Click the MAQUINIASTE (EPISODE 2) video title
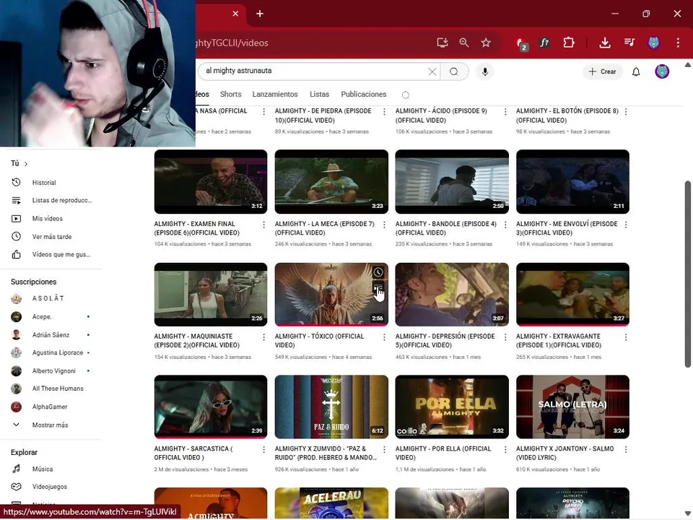The height and width of the screenshot is (520, 693). (x=196, y=340)
